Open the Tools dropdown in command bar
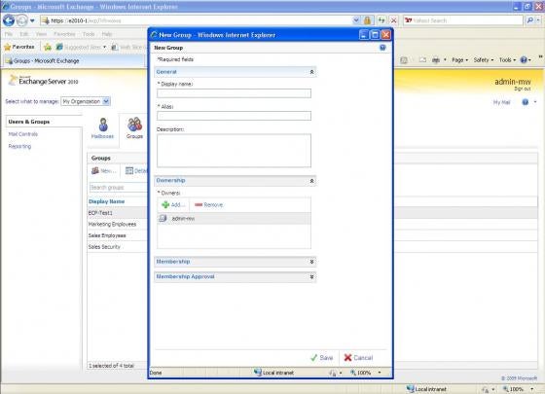 click(x=507, y=60)
